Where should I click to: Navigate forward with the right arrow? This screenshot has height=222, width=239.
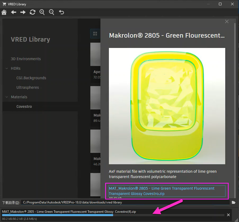[23, 12]
